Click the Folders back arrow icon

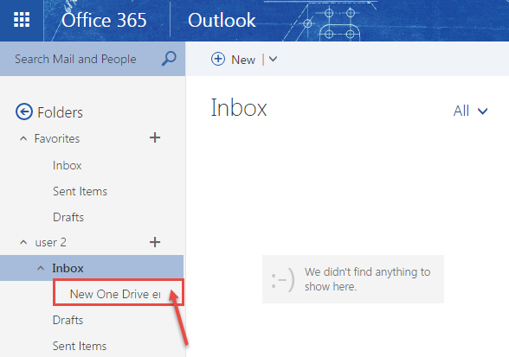(24, 112)
